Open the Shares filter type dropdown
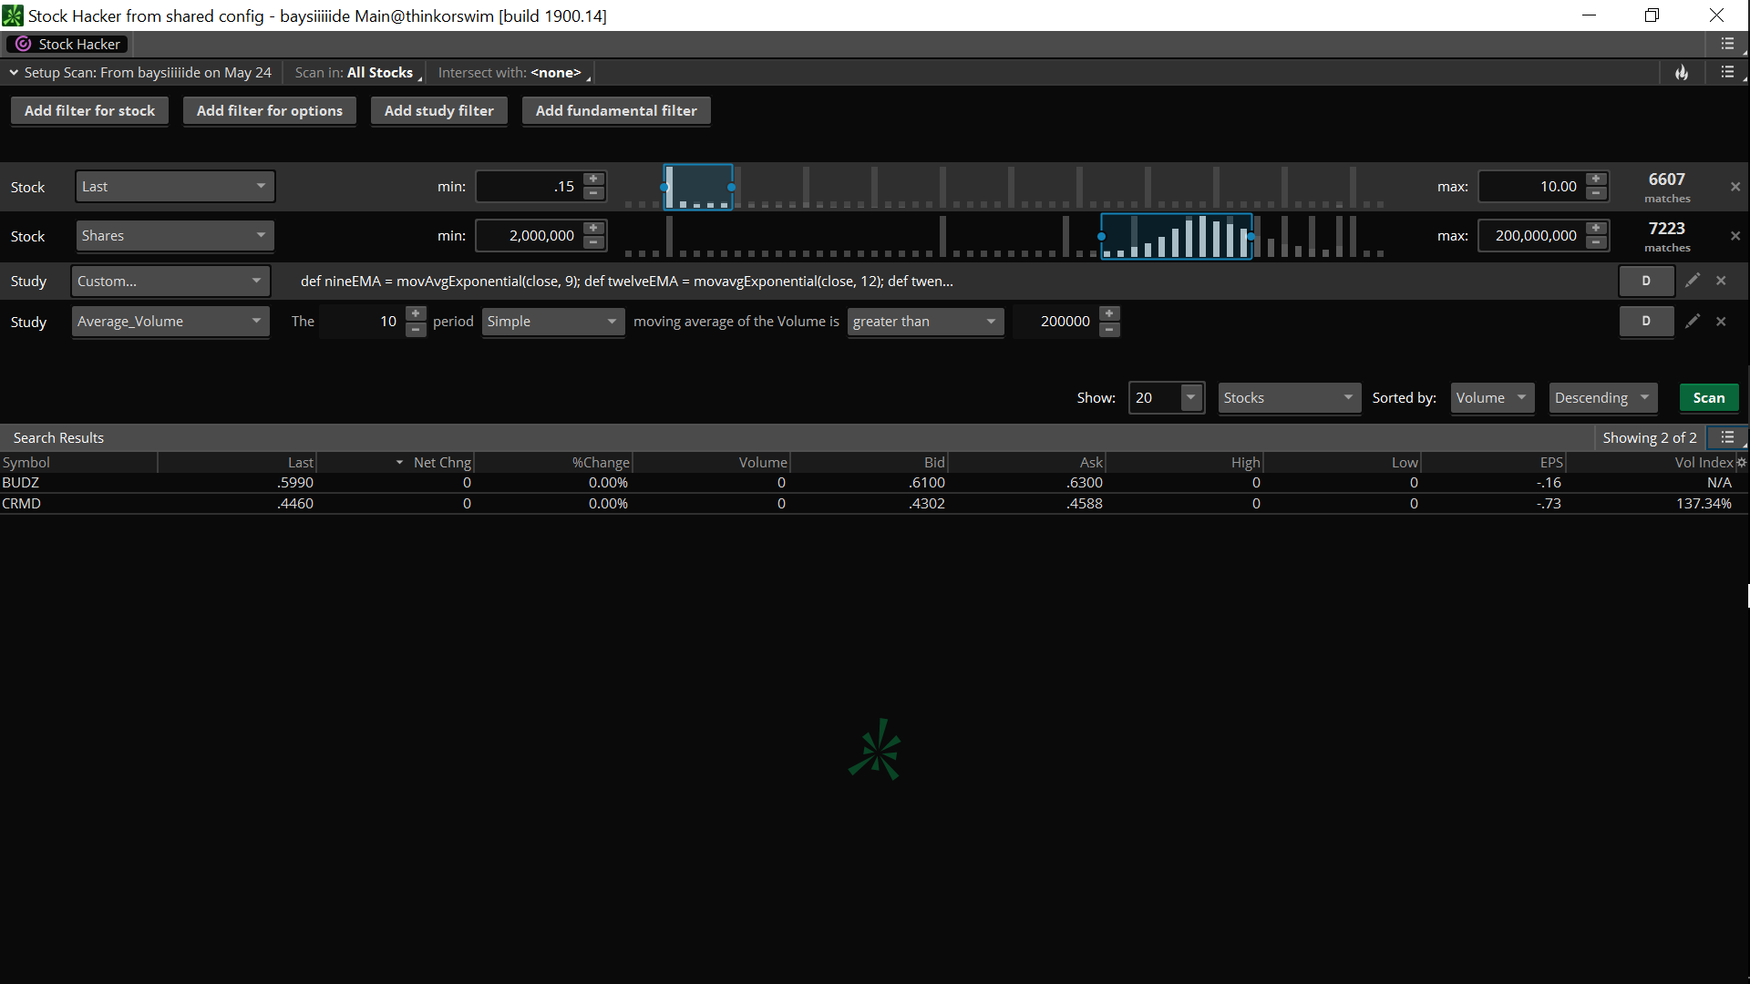The width and height of the screenshot is (1750, 984). [x=175, y=236]
